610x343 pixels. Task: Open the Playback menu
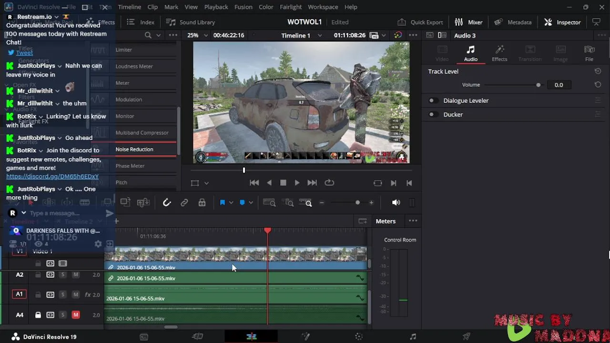[216, 7]
